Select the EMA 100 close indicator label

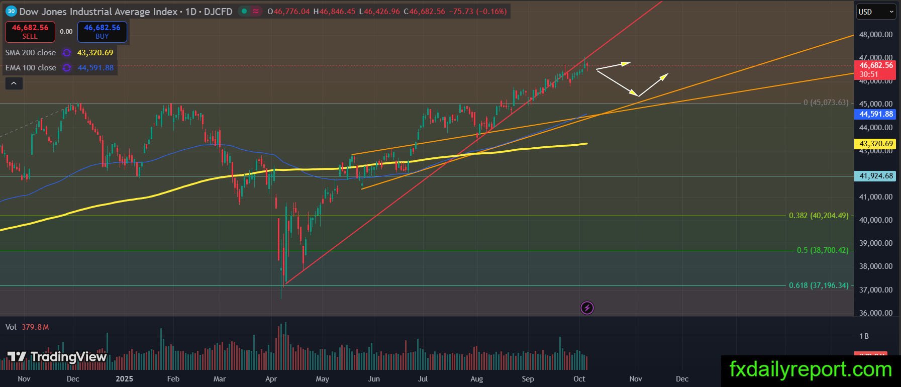31,68
